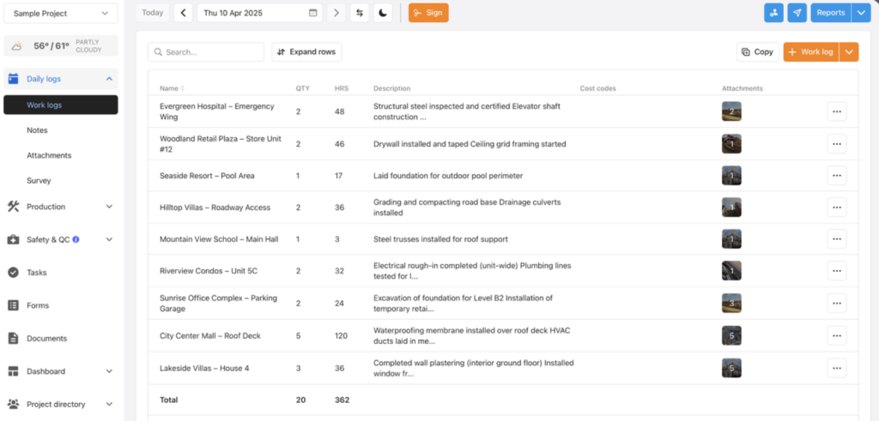This screenshot has height=421, width=879.
Task: Open Documents in the sidebar
Action: click(46, 339)
